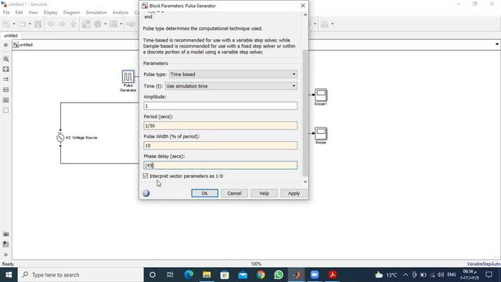Click the taskbar search box
Viewport: 501px width, 282px height.
[81, 275]
